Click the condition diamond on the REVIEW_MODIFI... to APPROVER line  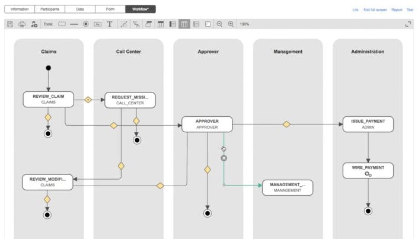pos(160,186)
